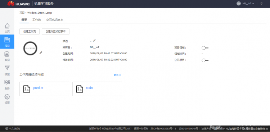This screenshot has height=132, width=270.
Task: Open the train workflow link
Action: (x=90, y=88)
